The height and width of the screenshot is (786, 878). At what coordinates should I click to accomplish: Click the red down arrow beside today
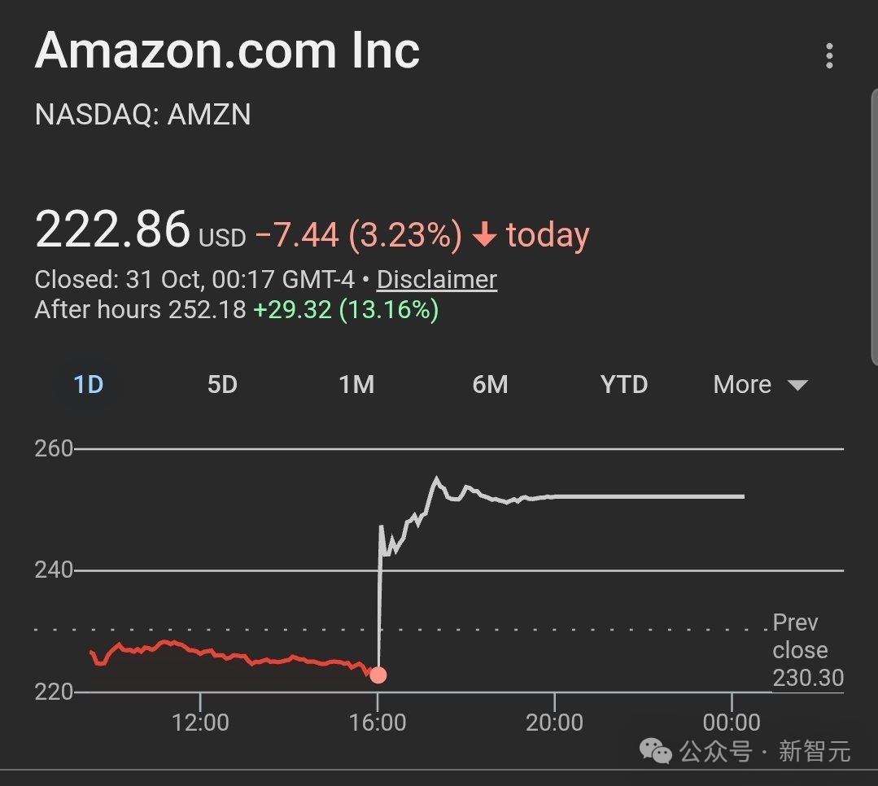[485, 236]
